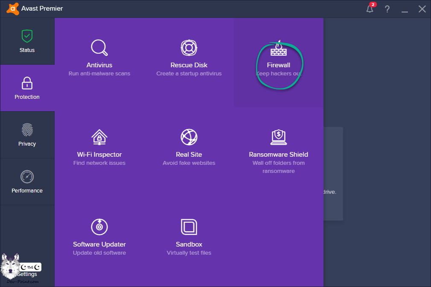Launch Wi-Fi Inspector house icon
The width and height of the screenshot is (431, 287).
[99, 137]
